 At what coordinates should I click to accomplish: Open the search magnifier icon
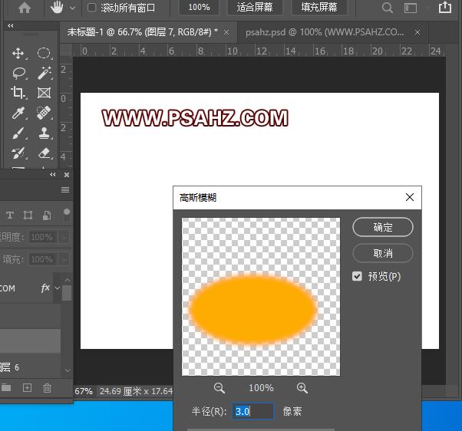pos(387,8)
